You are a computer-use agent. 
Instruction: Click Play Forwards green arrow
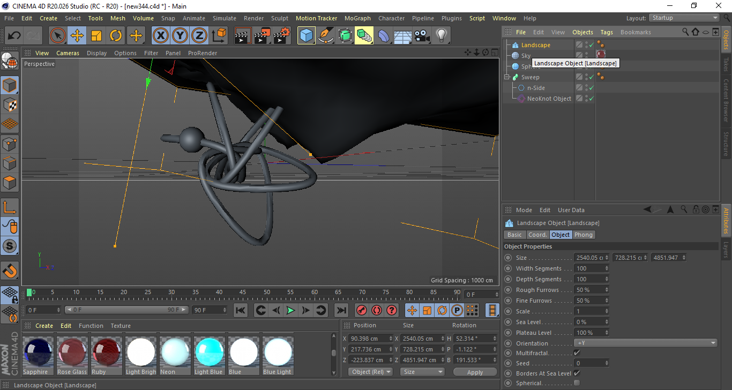tap(290, 310)
